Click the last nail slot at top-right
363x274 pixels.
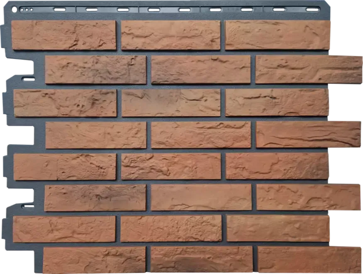[x=312, y=9]
